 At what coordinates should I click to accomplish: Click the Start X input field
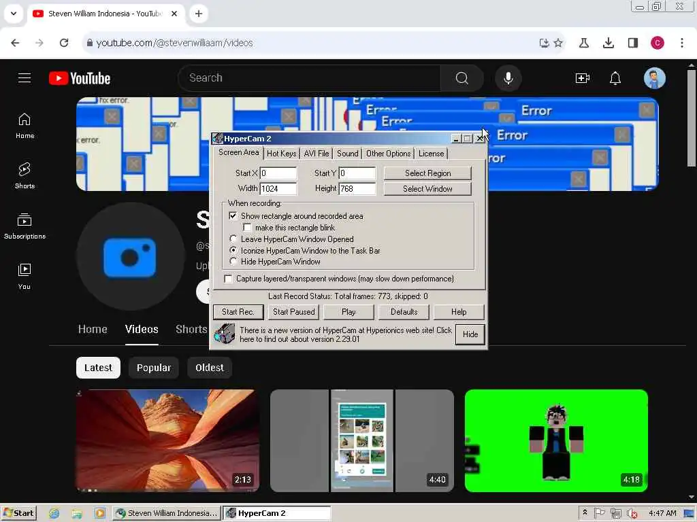tap(278, 173)
